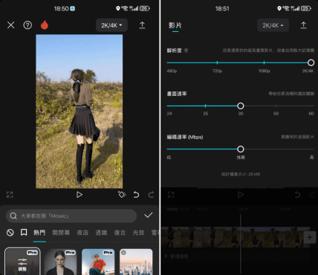
Task: Tap the 調整 adjust Pro tile
Action: (22, 262)
